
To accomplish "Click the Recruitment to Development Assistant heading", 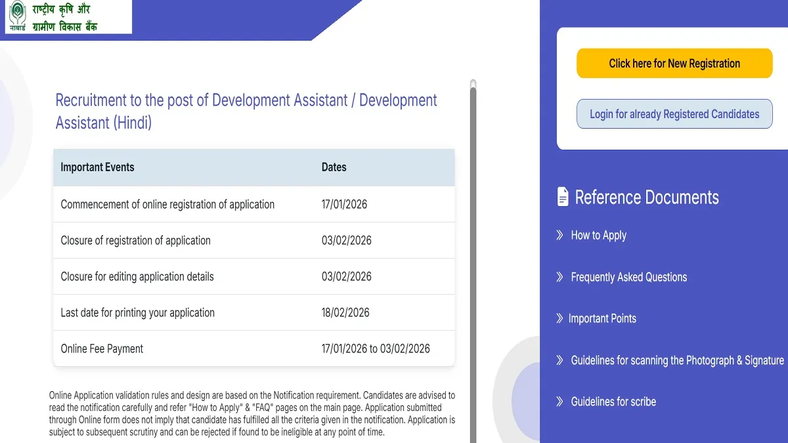I will (246, 111).
